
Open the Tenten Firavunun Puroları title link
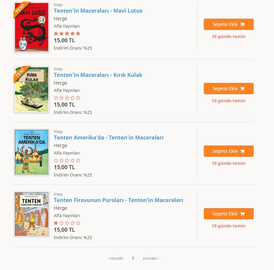tap(118, 200)
